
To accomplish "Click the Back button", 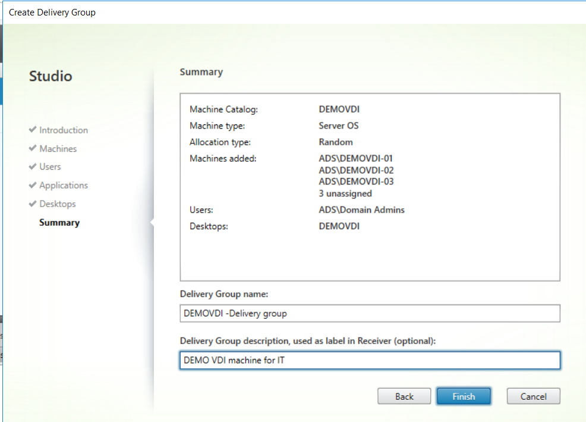I will tap(404, 396).
